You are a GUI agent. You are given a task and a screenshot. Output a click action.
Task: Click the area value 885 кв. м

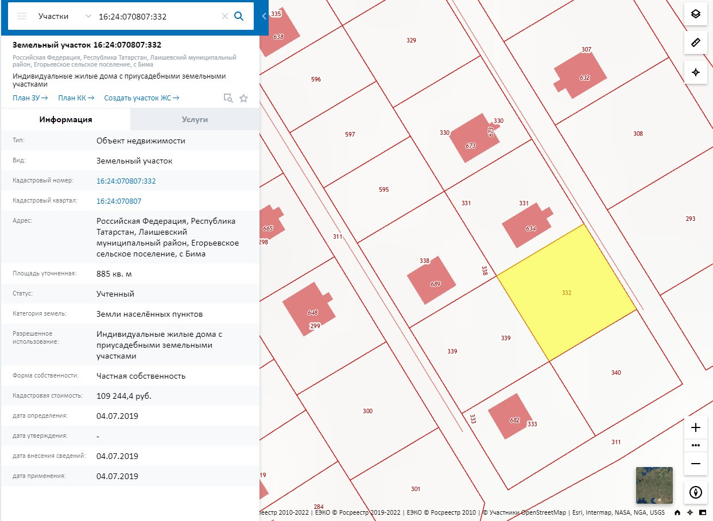coord(114,274)
